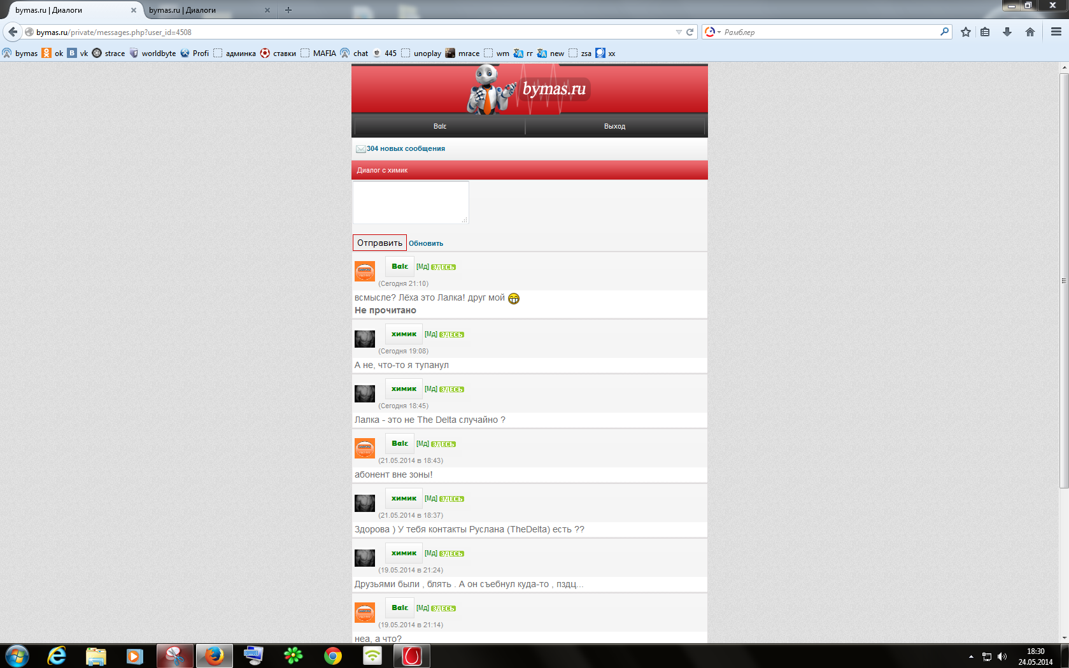
Task: Open the bookmarks list icon in toolbar
Action: coord(985,32)
